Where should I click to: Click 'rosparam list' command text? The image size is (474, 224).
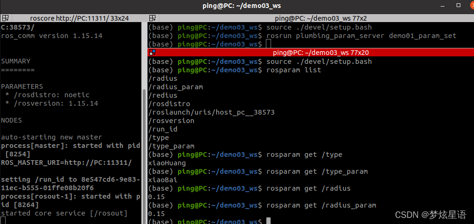[294, 70]
